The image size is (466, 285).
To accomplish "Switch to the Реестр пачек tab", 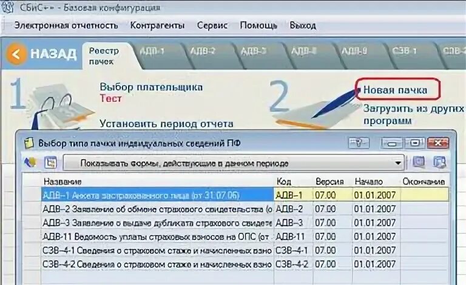I will (x=104, y=56).
